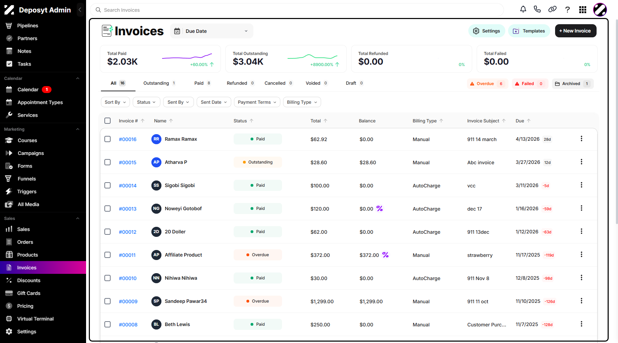The image size is (618, 343).
Task: Open the Status filter dropdown
Action: coord(147,102)
